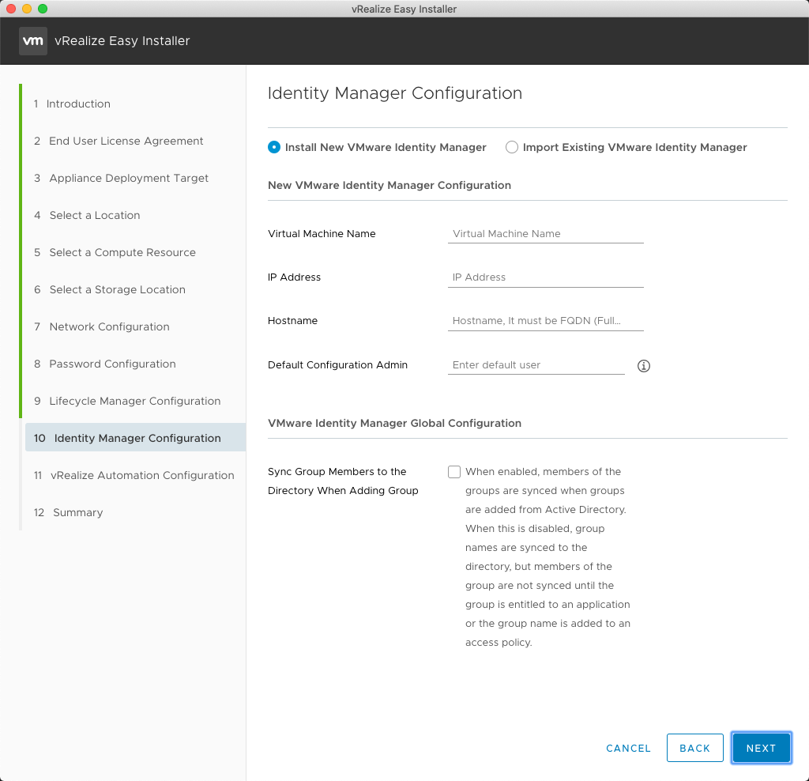Focus the Hostname FQDN field

pos(545,321)
